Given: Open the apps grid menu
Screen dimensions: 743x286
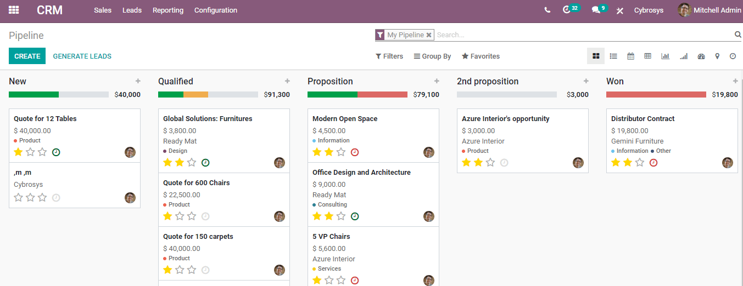Looking at the screenshot, I should coord(14,10).
